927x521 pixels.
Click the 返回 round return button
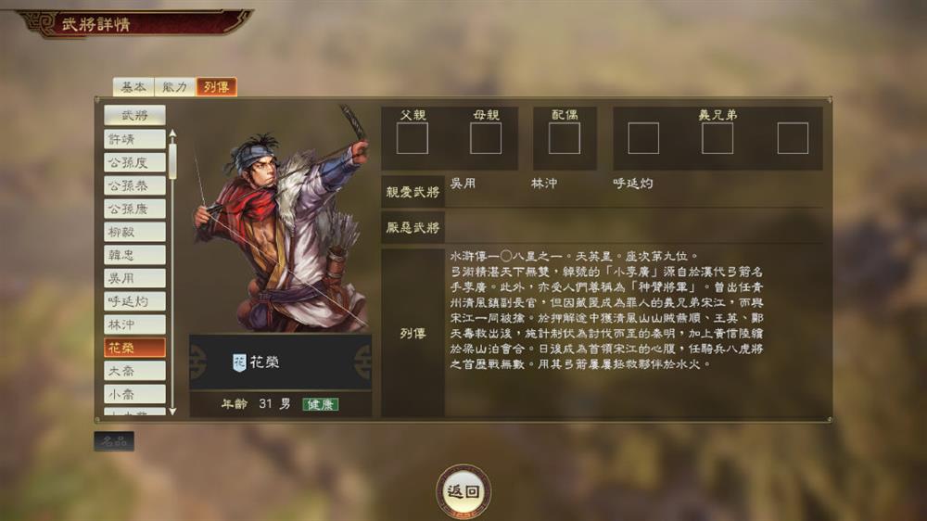click(463, 490)
